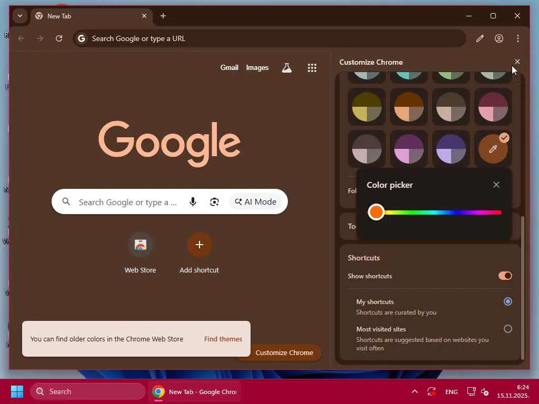Select the New Tab tab

[92, 16]
